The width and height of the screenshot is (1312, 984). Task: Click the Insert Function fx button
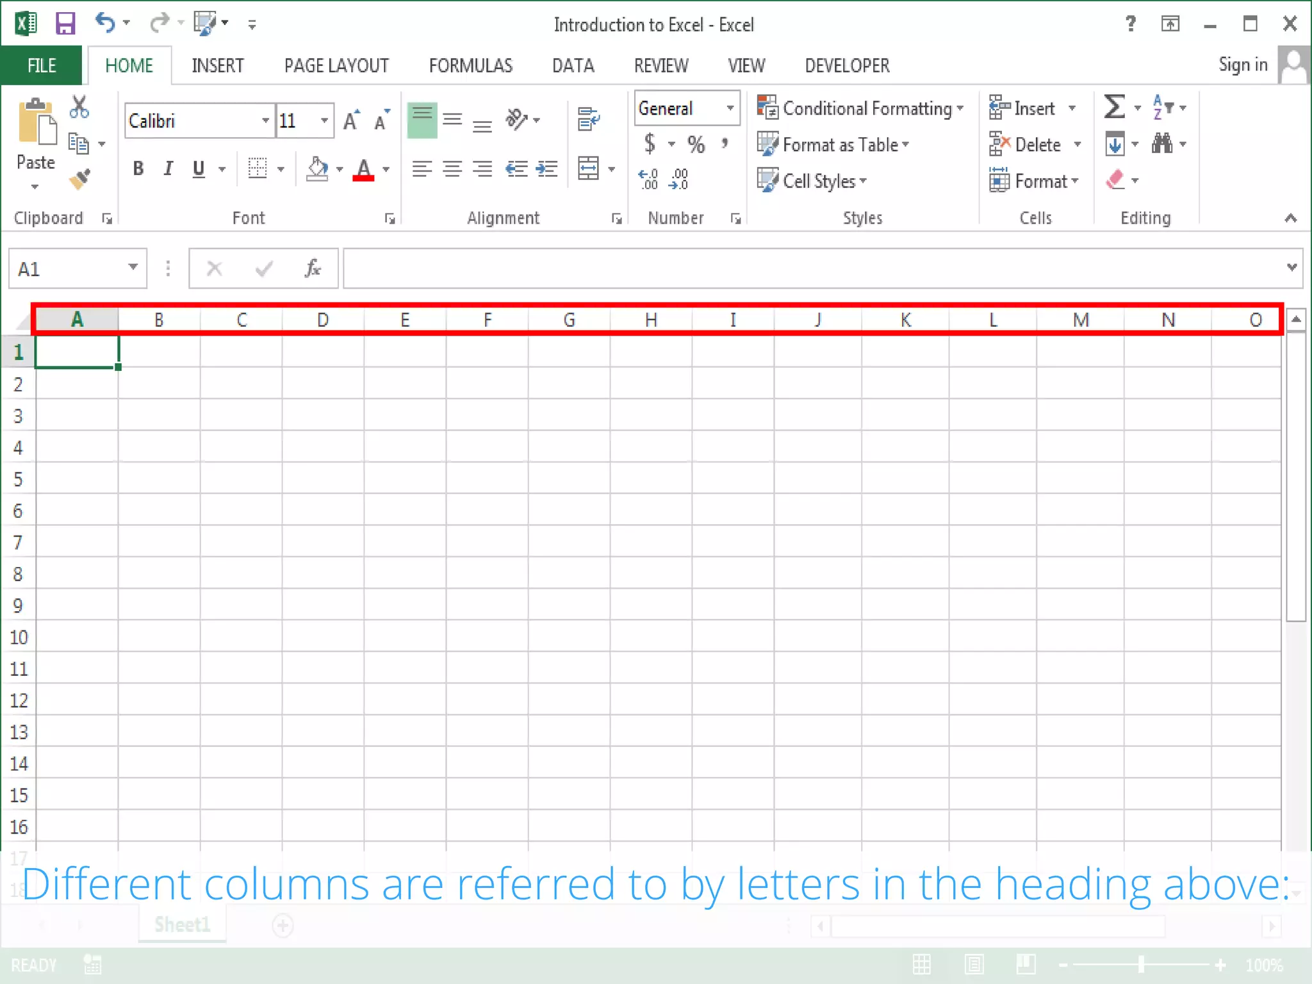(x=313, y=268)
